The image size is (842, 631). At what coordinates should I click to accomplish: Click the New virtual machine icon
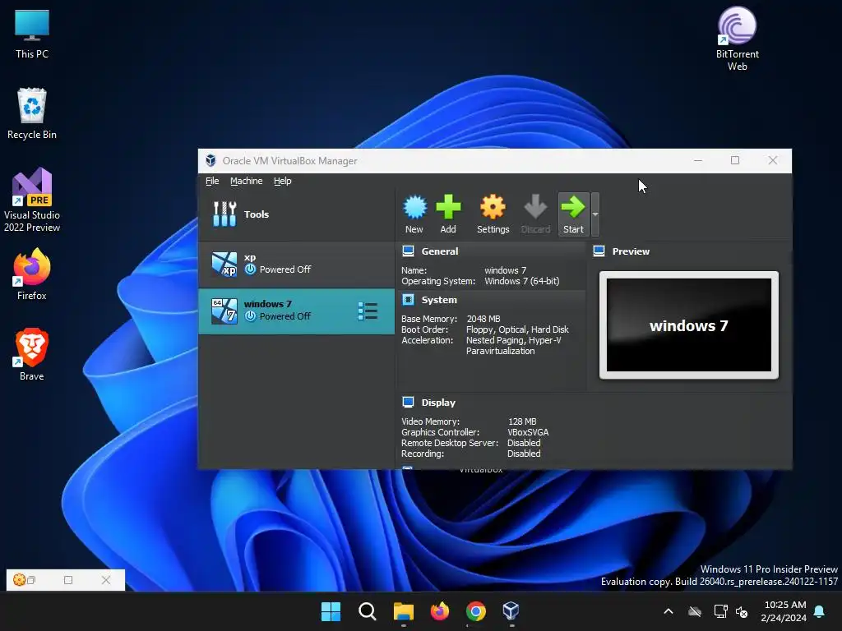click(x=414, y=208)
